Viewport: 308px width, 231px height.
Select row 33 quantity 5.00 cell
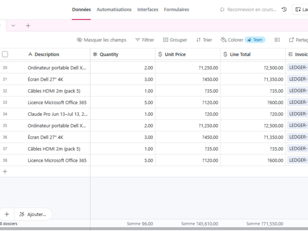coord(123,102)
